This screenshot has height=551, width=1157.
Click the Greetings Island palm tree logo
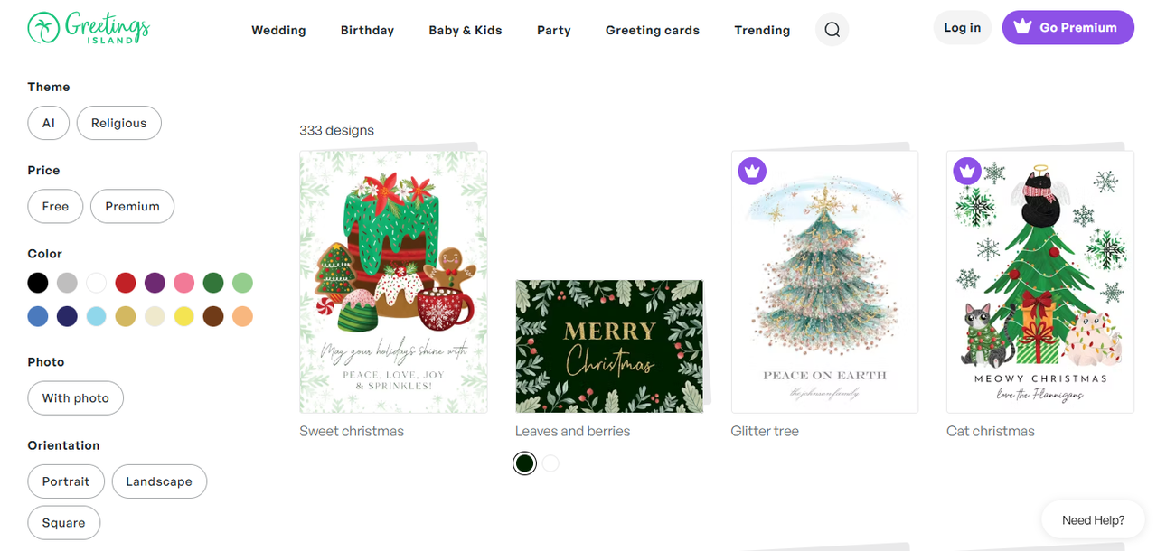40,27
